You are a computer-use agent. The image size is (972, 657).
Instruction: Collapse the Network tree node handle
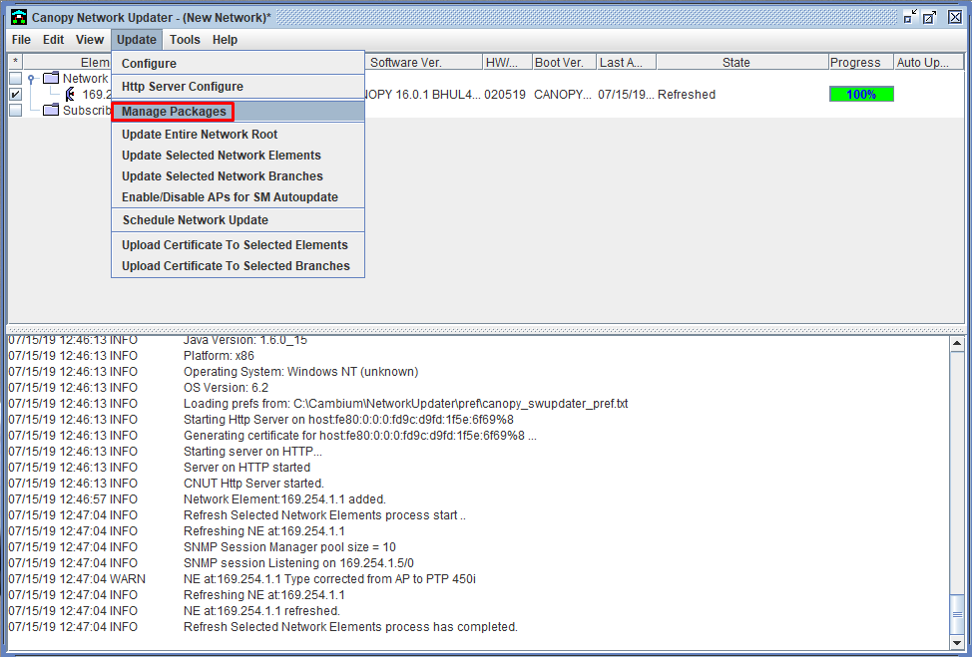click(31, 79)
